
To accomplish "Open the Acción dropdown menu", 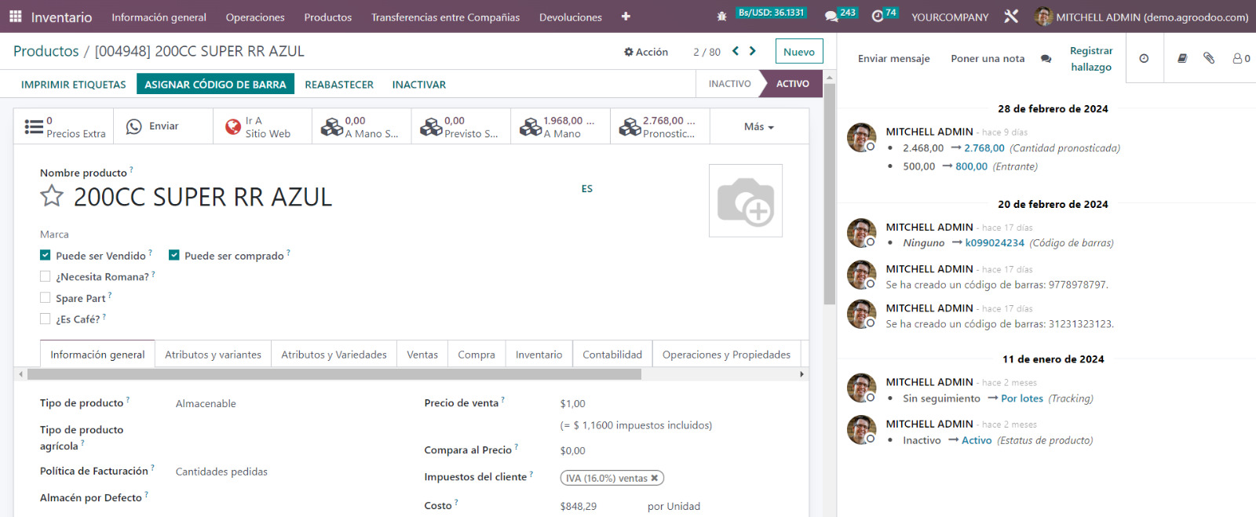I will tap(646, 52).
